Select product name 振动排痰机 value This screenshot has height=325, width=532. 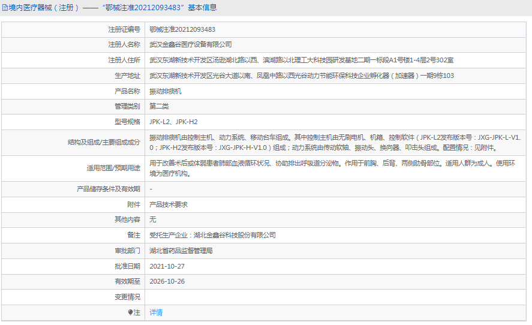tap(165, 91)
